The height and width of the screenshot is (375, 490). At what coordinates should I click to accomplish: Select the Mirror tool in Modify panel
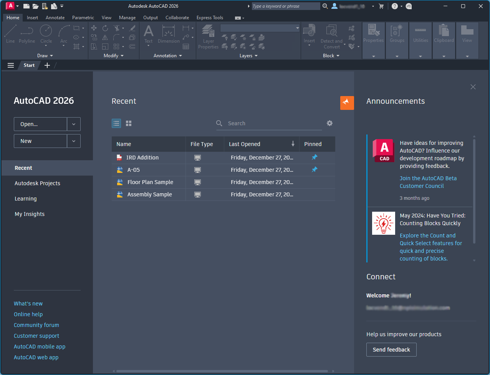pos(105,37)
